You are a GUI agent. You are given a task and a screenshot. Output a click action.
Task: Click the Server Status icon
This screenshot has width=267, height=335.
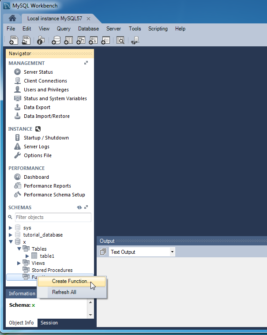coord(18,72)
